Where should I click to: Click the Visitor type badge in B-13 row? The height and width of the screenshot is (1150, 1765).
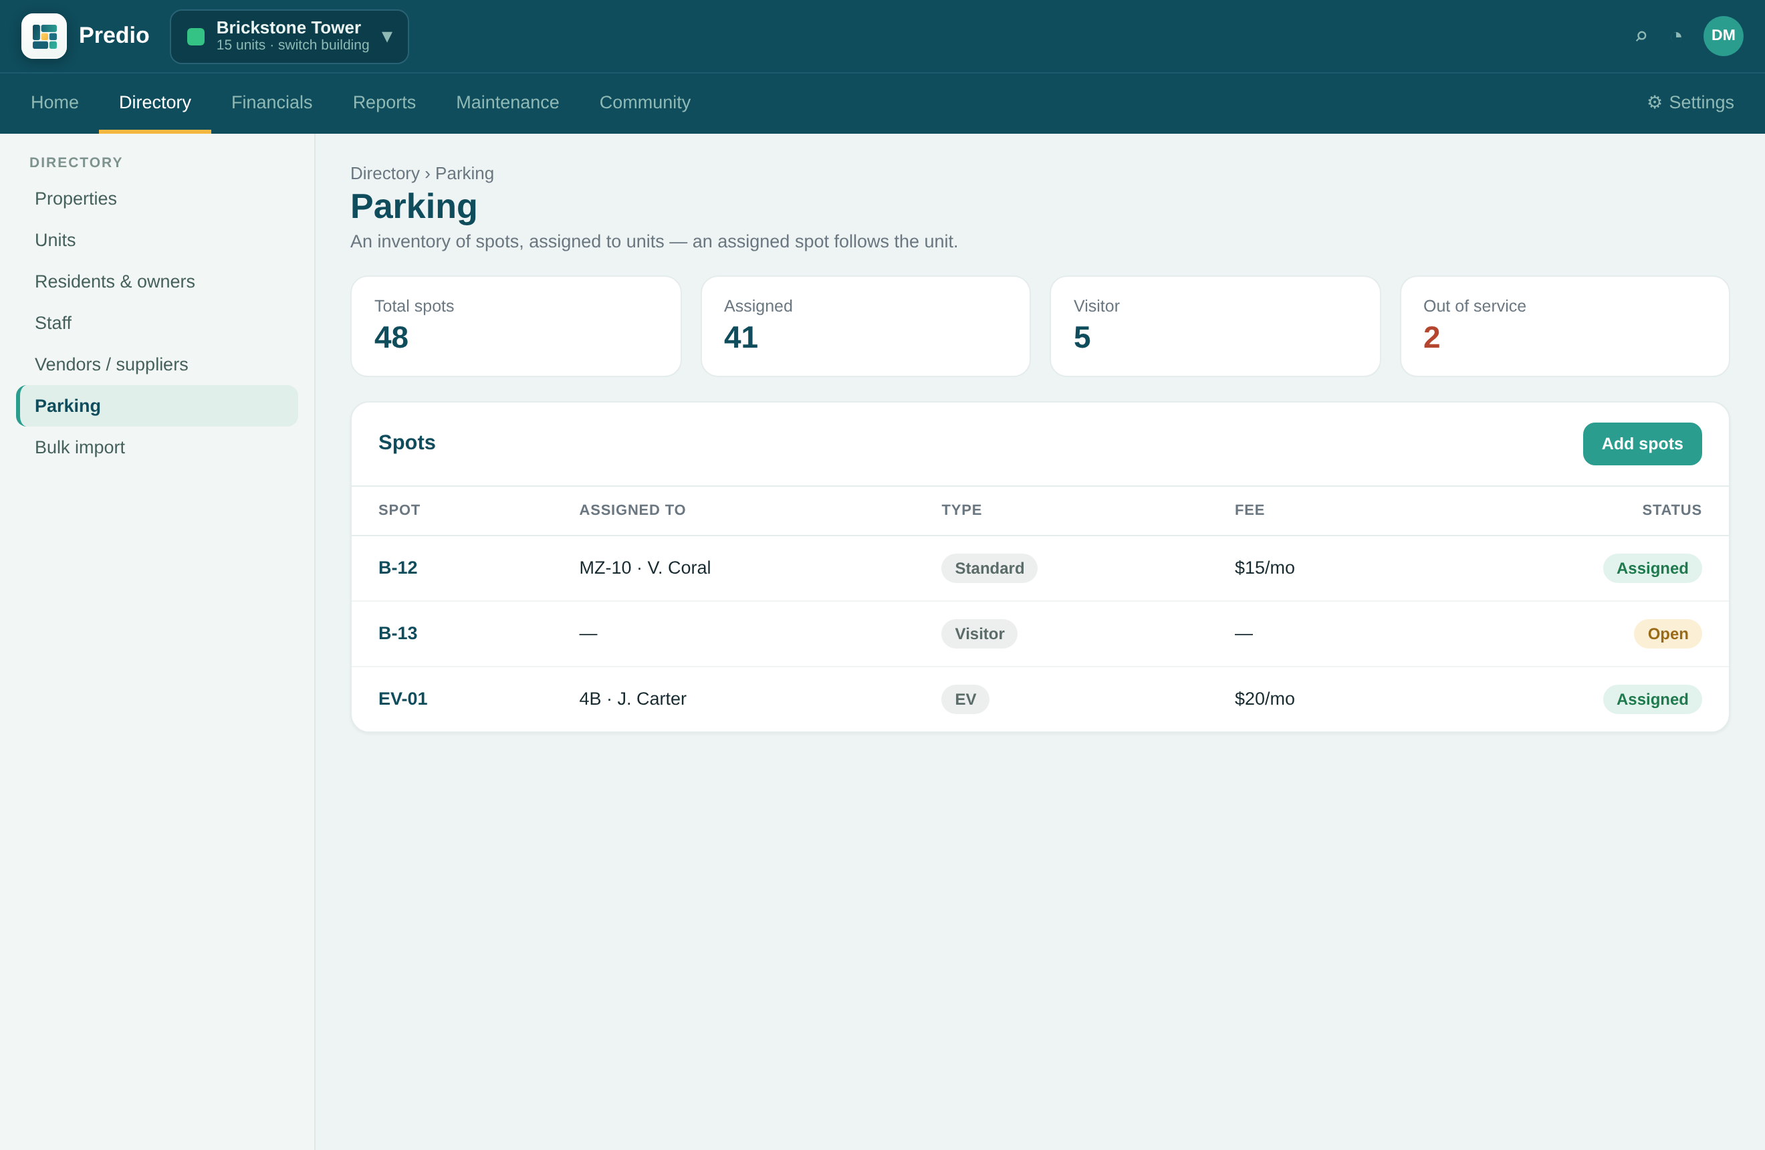[979, 633]
